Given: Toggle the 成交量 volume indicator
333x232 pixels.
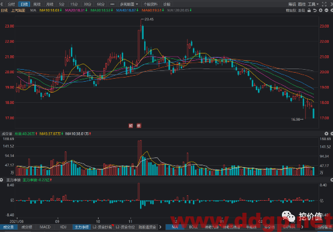Looking at the screenshot, I should (8, 227).
